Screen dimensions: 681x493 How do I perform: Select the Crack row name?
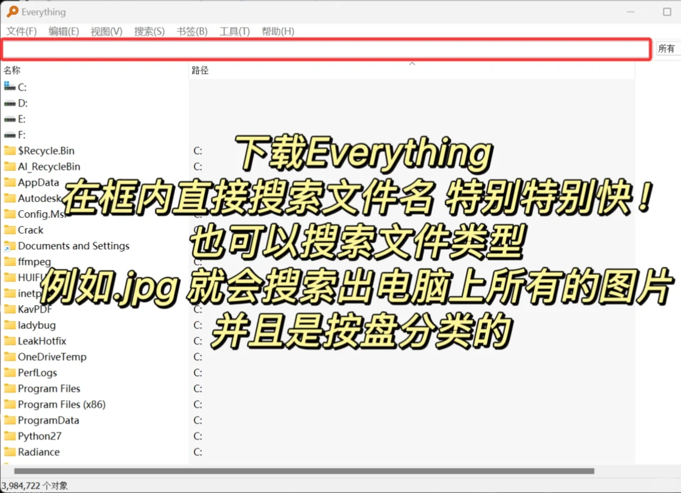coord(31,230)
